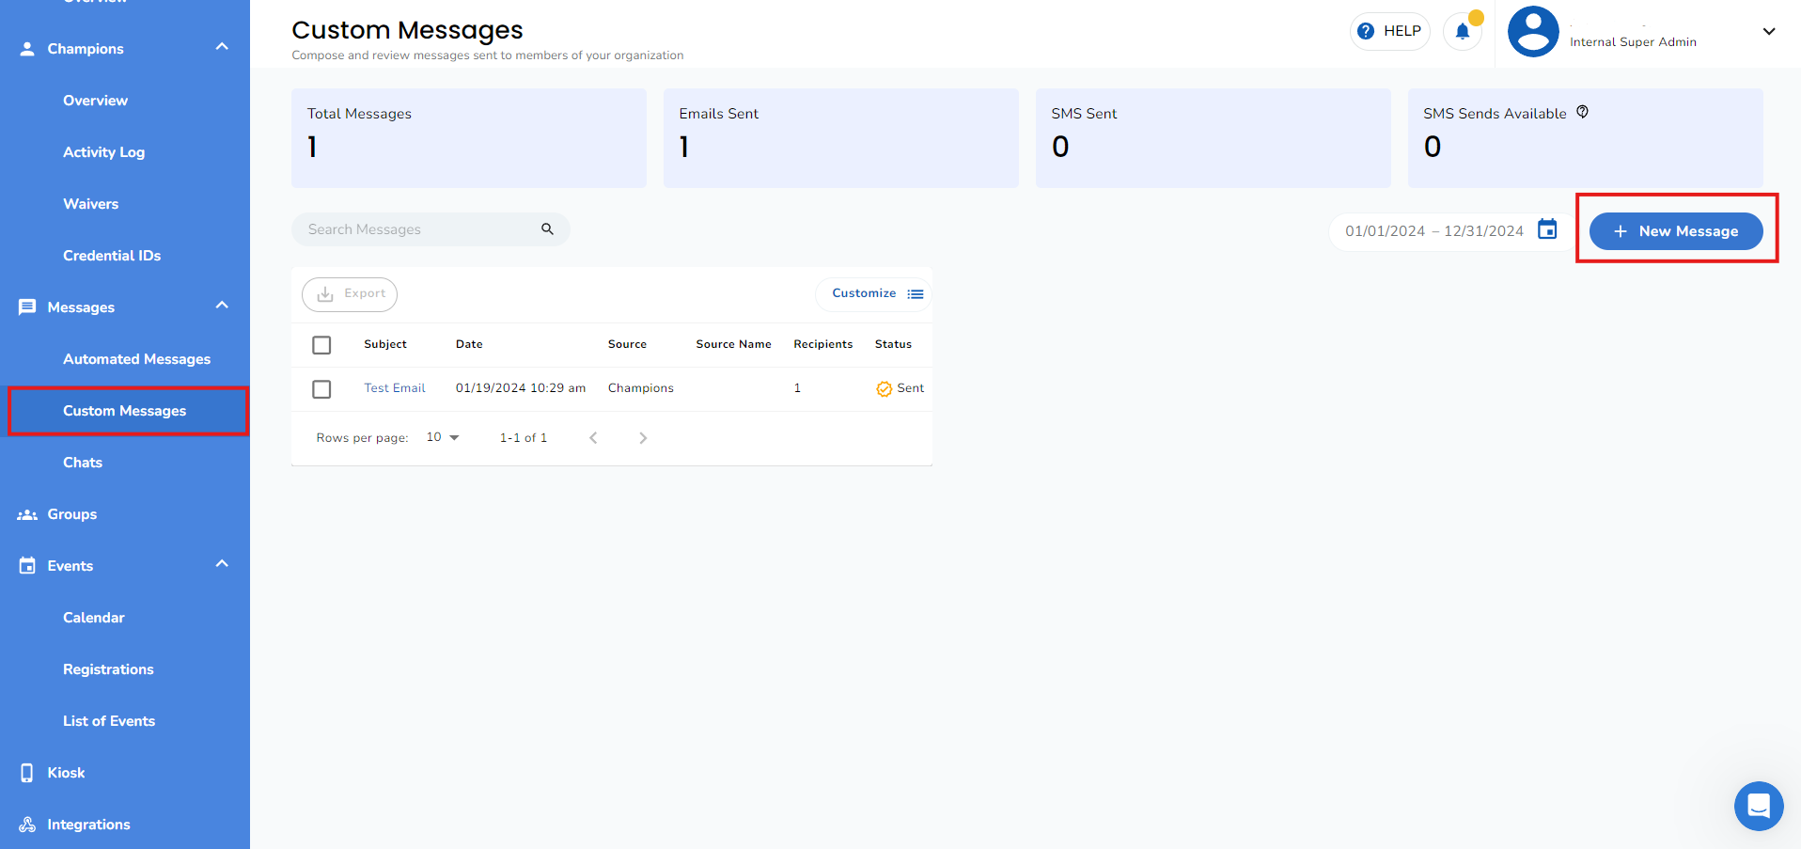Go to next page arrow
Viewport: 1801px width, 849px height.
click(643, 438)
